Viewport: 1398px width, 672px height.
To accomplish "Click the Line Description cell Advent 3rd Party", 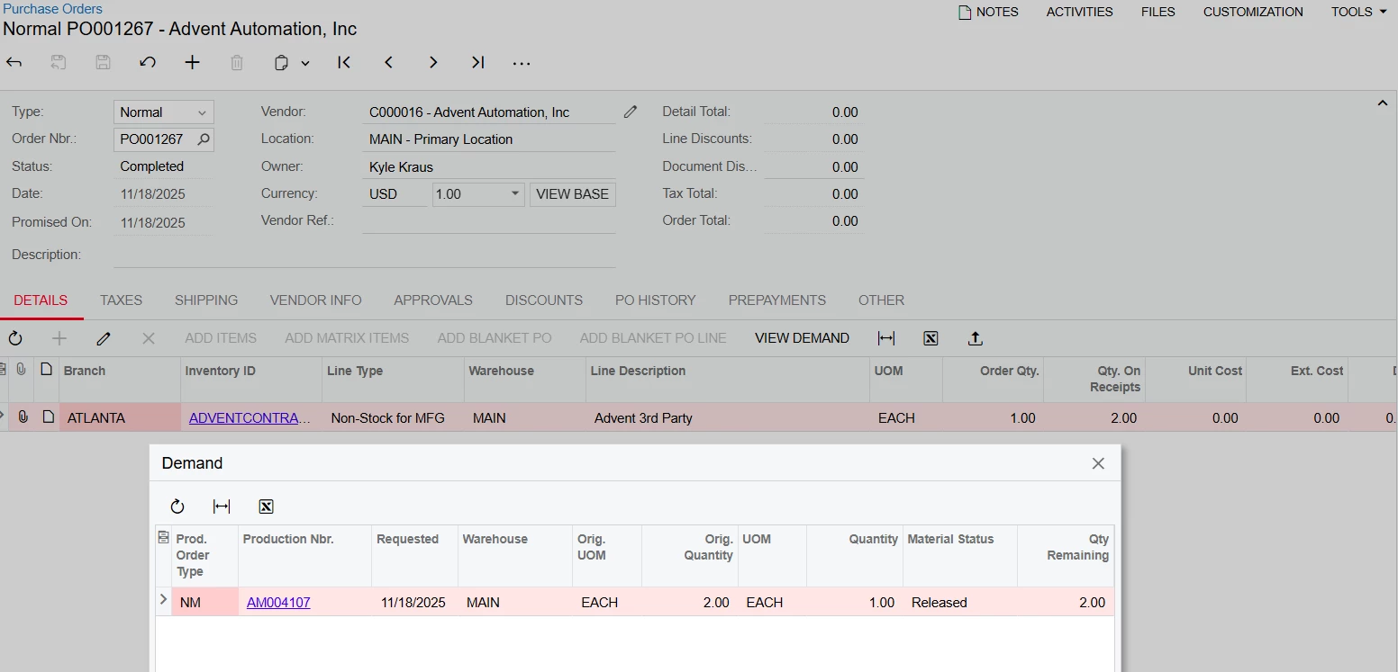I will (727, 418).
